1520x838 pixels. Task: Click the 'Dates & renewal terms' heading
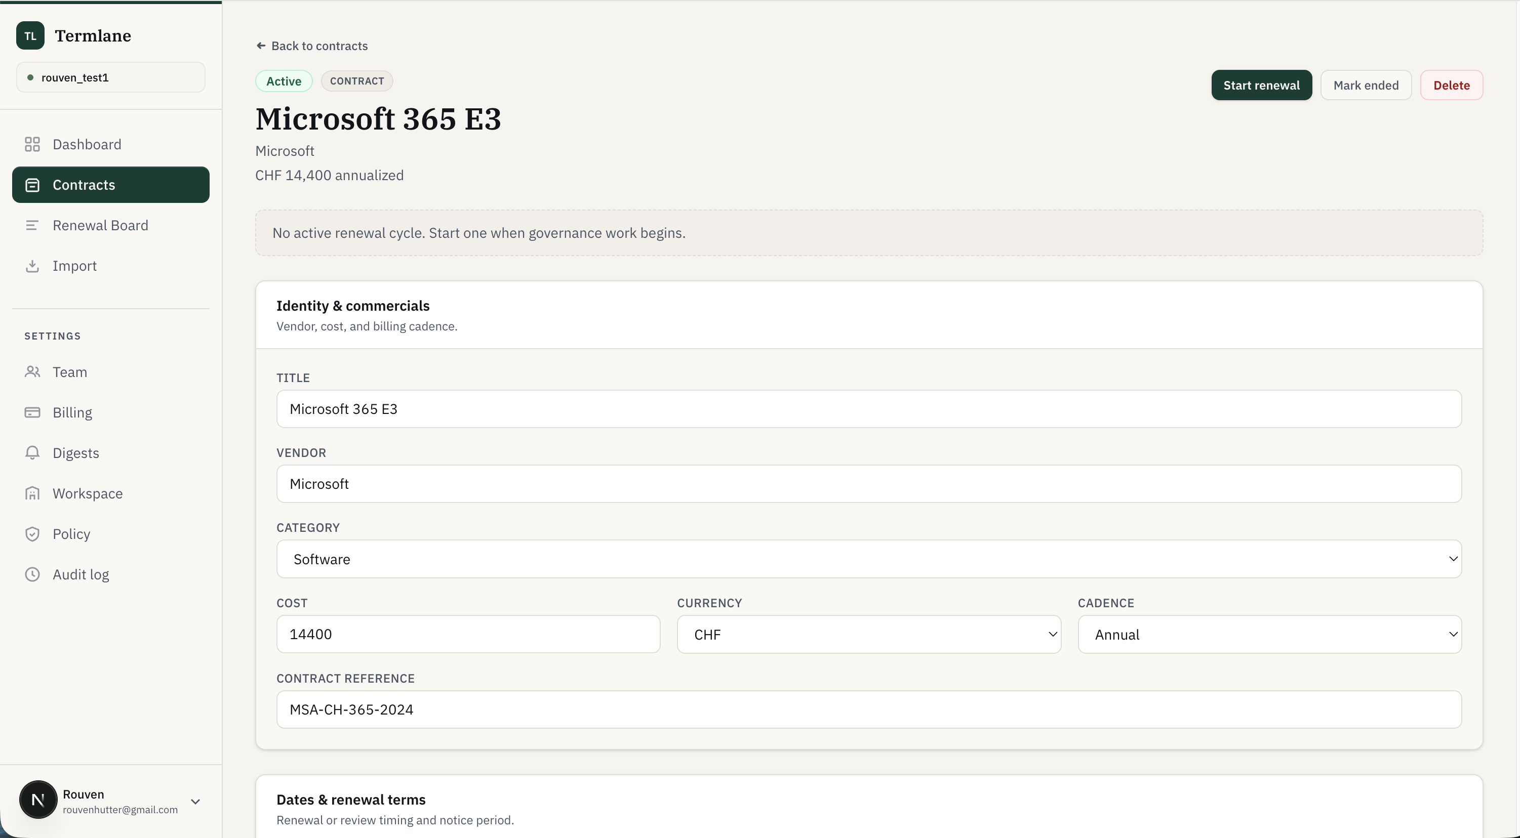351,800
